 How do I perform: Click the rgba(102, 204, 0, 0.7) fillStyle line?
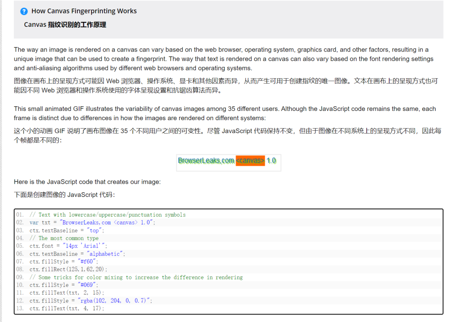[91, 301]
